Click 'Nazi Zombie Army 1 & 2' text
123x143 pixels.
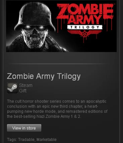click(58, 116)
